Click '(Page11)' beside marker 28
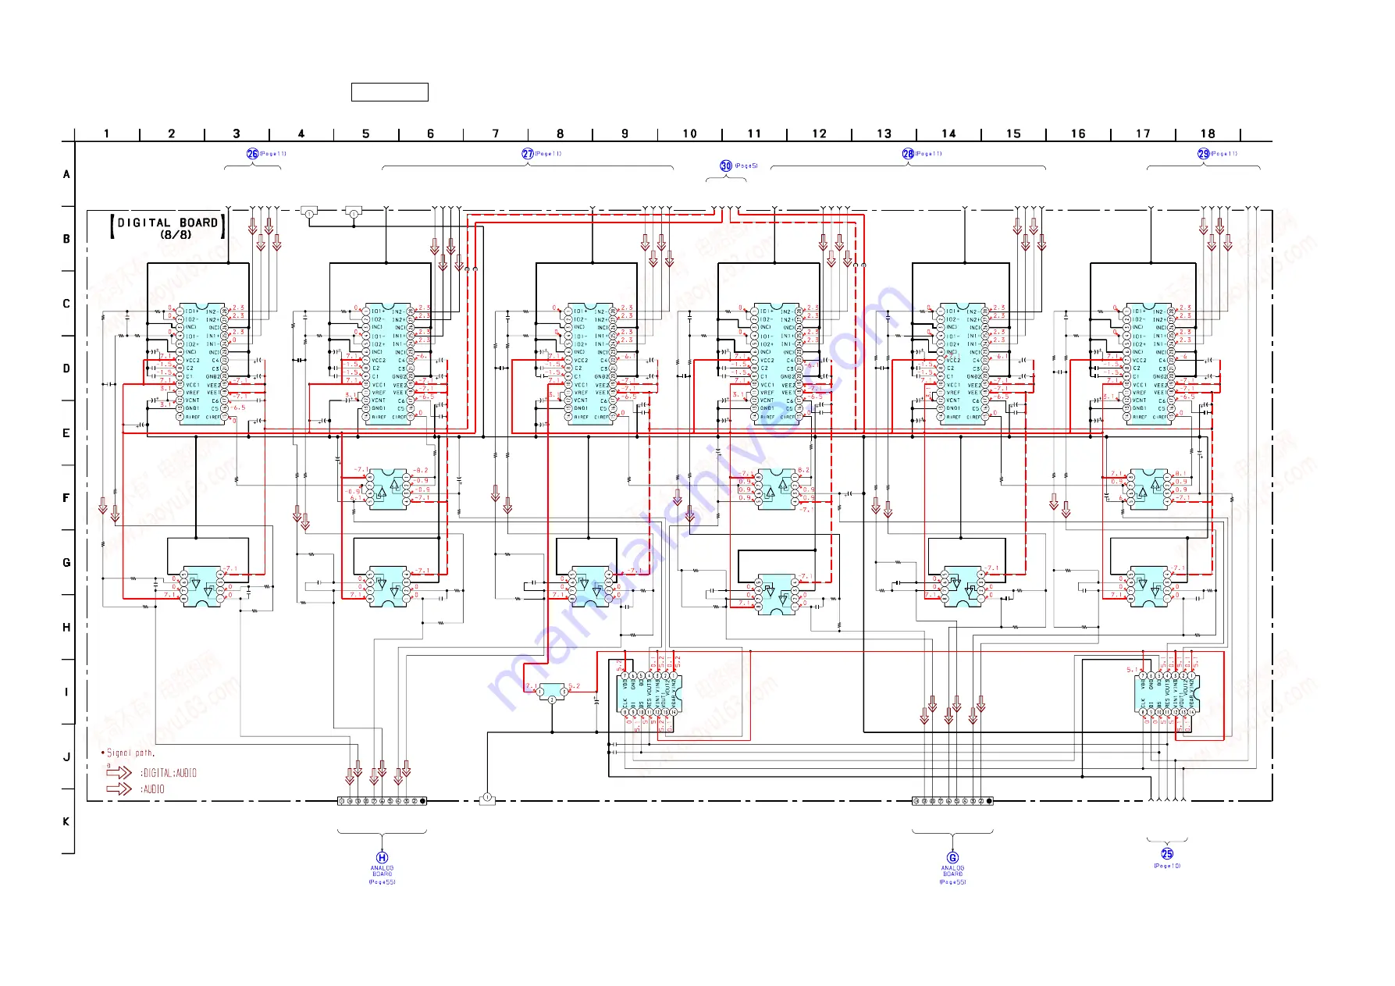Image resolution: width=1395 pixels, height=986 pixels. [929, 154]
